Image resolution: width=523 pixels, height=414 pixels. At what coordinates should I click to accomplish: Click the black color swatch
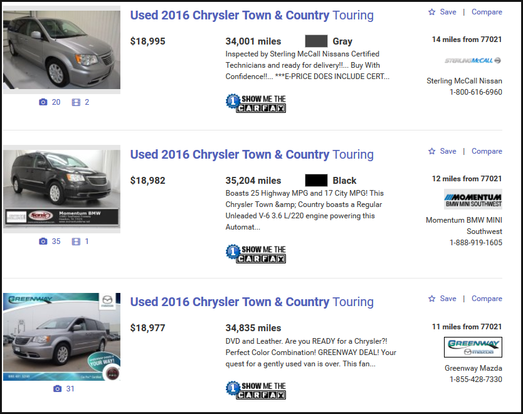[x=316, y=180]
